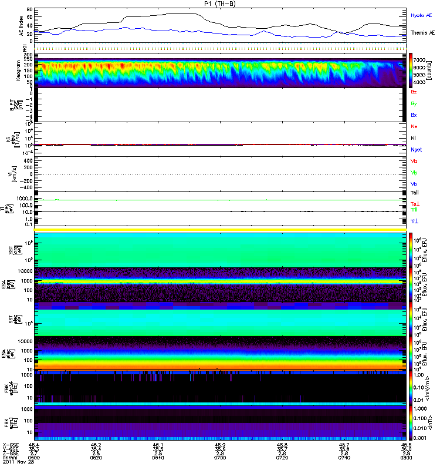Select the X-GSE value 46.2
Screen dimensions: 440x470
pos(96,445)
